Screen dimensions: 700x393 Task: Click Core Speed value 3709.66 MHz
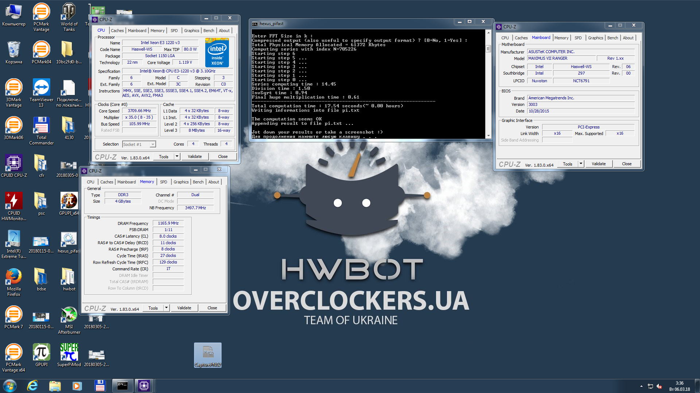pos(139,111)
